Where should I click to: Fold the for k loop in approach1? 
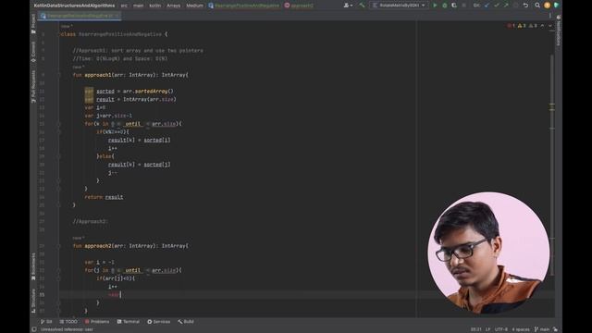[x=59, y=124]
